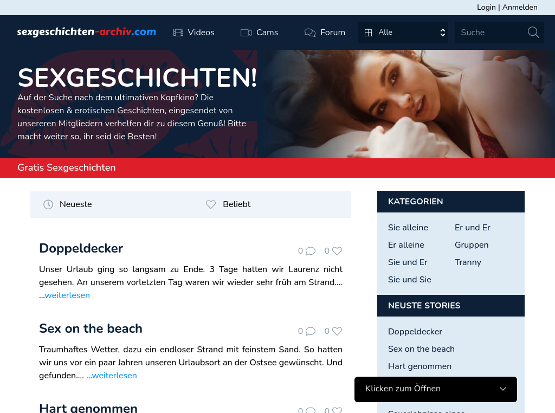Like Sex on the beach story heart

(337, 331)
